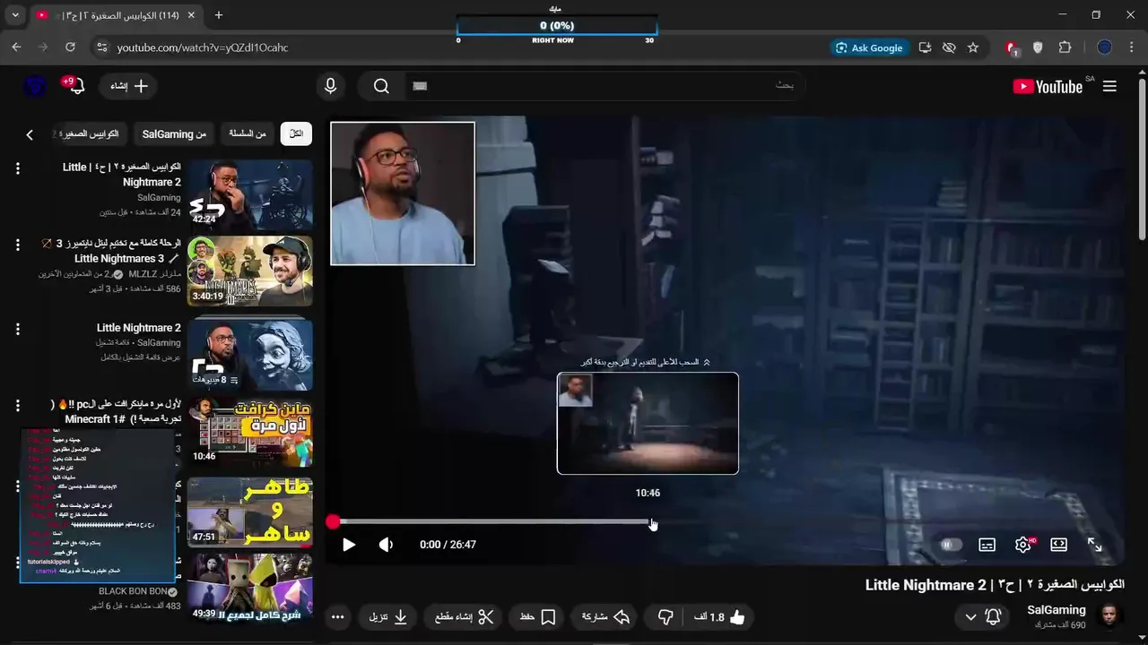Seek on the video progress bar

tap(726, 521)
